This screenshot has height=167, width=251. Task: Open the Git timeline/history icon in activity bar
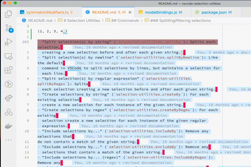[x=8, y=84]
